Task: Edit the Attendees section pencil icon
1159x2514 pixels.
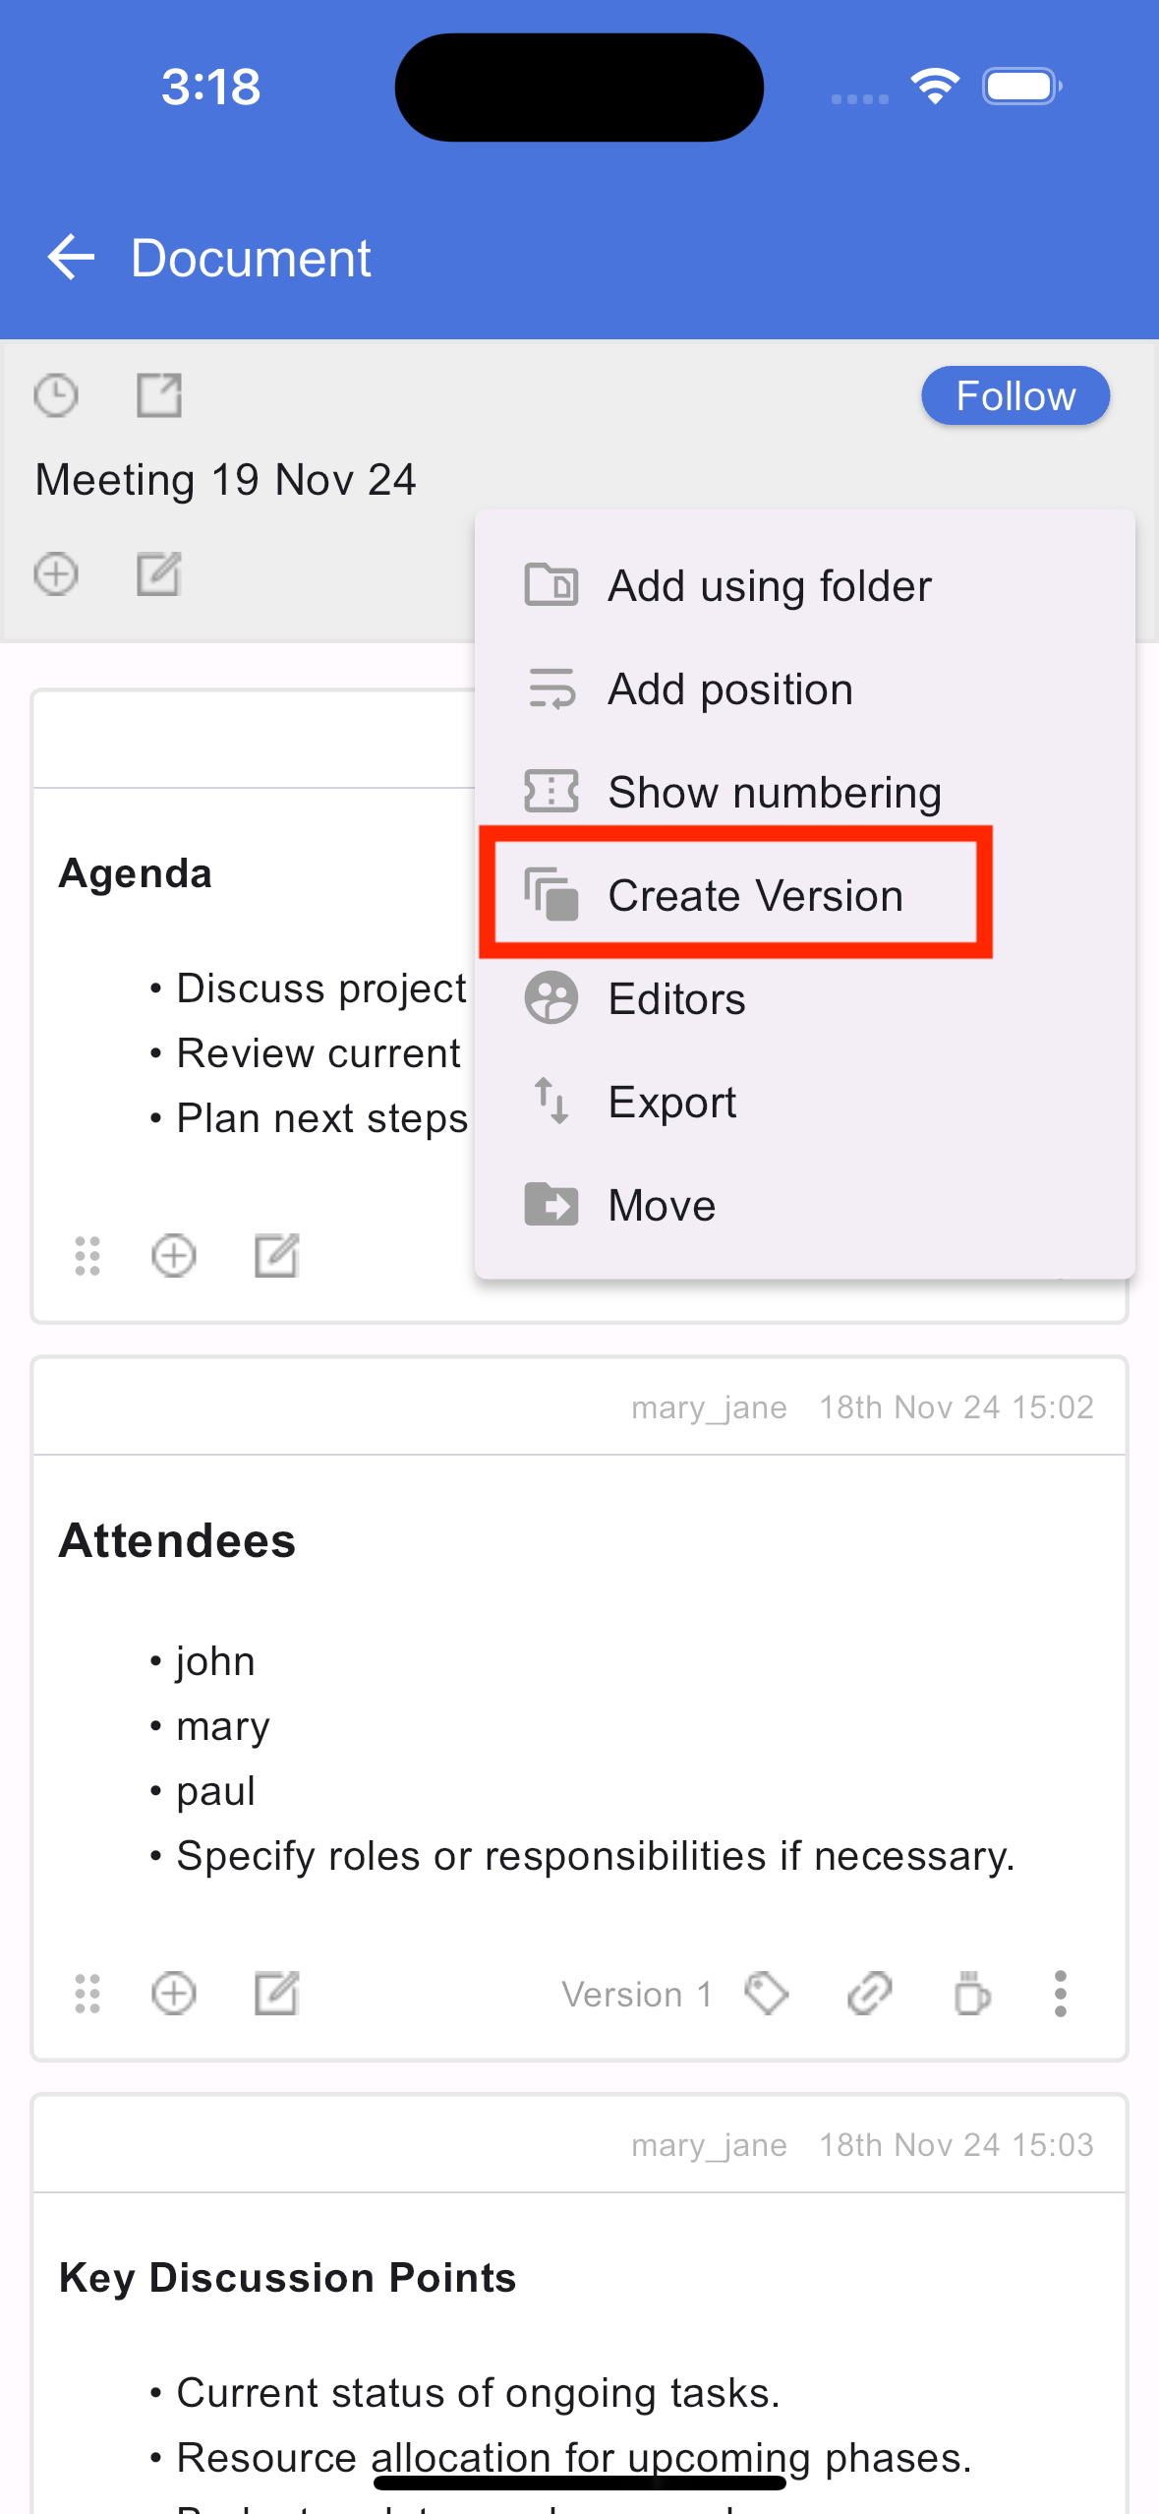Action: pos(276,1995)
